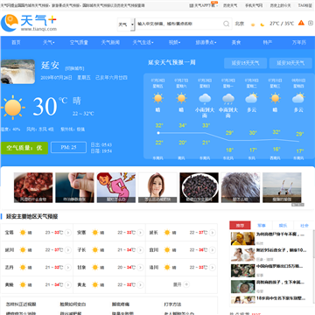Open 历史上的今天 top link

(x=280, y=5)
